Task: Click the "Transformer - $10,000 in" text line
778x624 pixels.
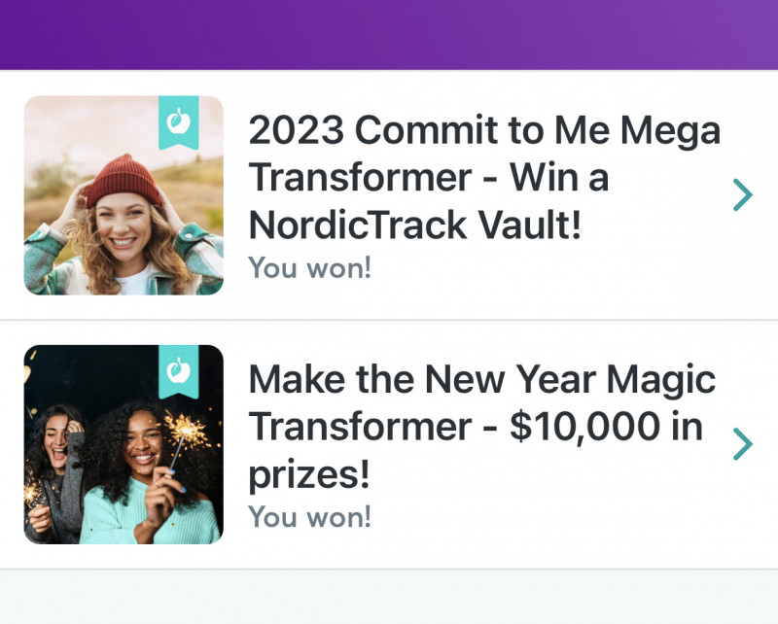Action: click(476, 428)
